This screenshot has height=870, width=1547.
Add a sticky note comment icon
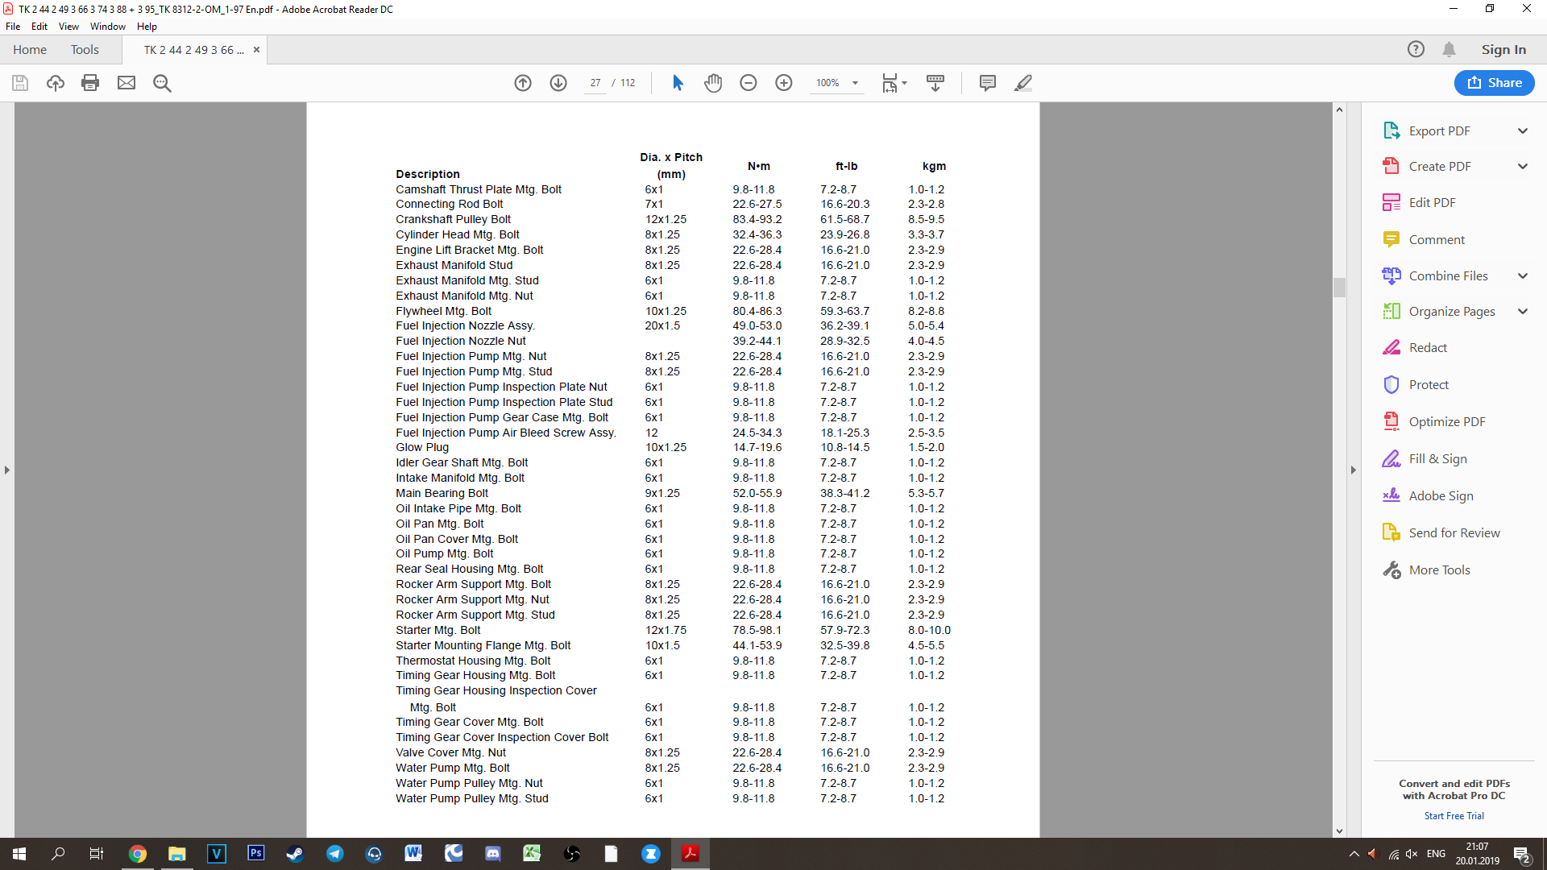[x=988, y=83]
